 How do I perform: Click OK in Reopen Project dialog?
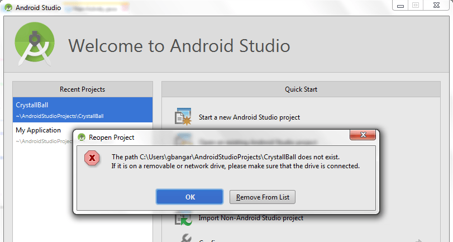click(x=189, y=197)
